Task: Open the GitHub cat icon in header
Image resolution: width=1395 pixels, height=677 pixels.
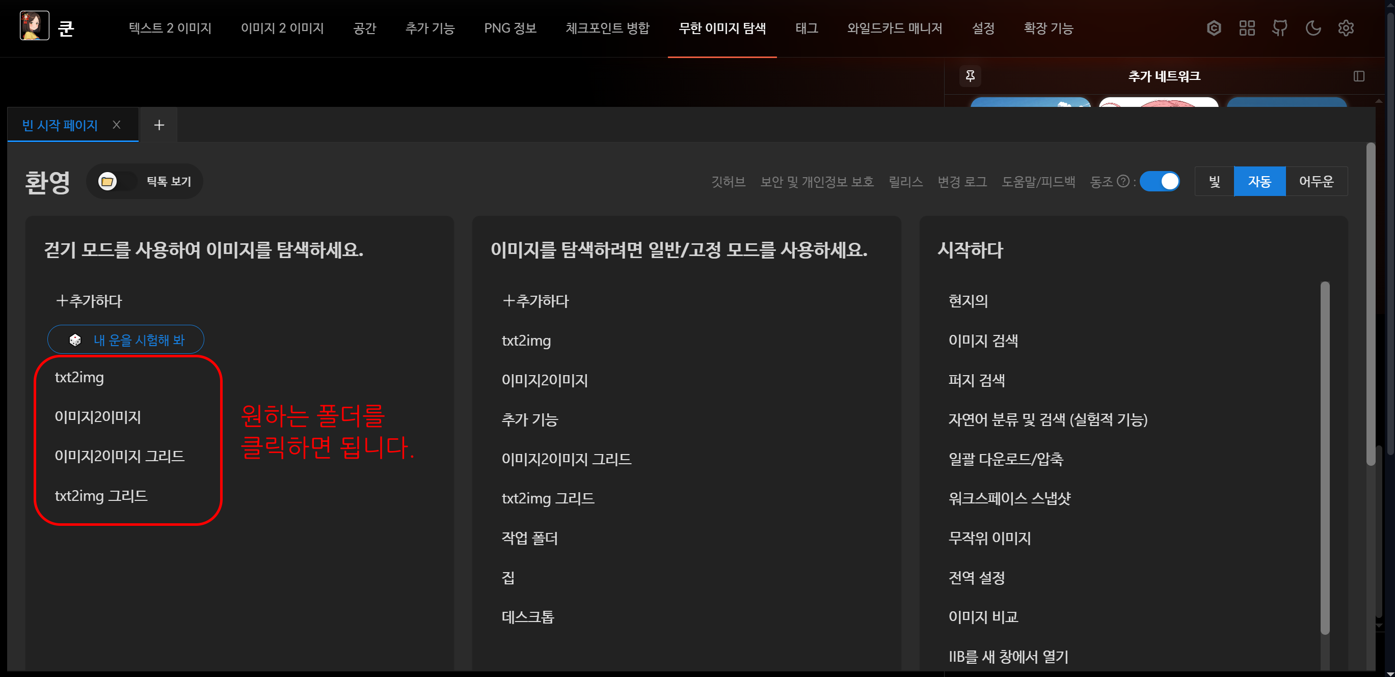Action: [x=1280, y=28]
